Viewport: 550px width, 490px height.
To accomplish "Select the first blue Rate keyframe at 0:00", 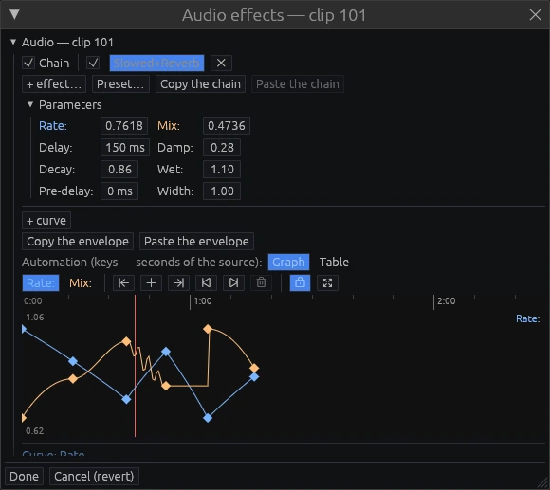I will (24, 329).
